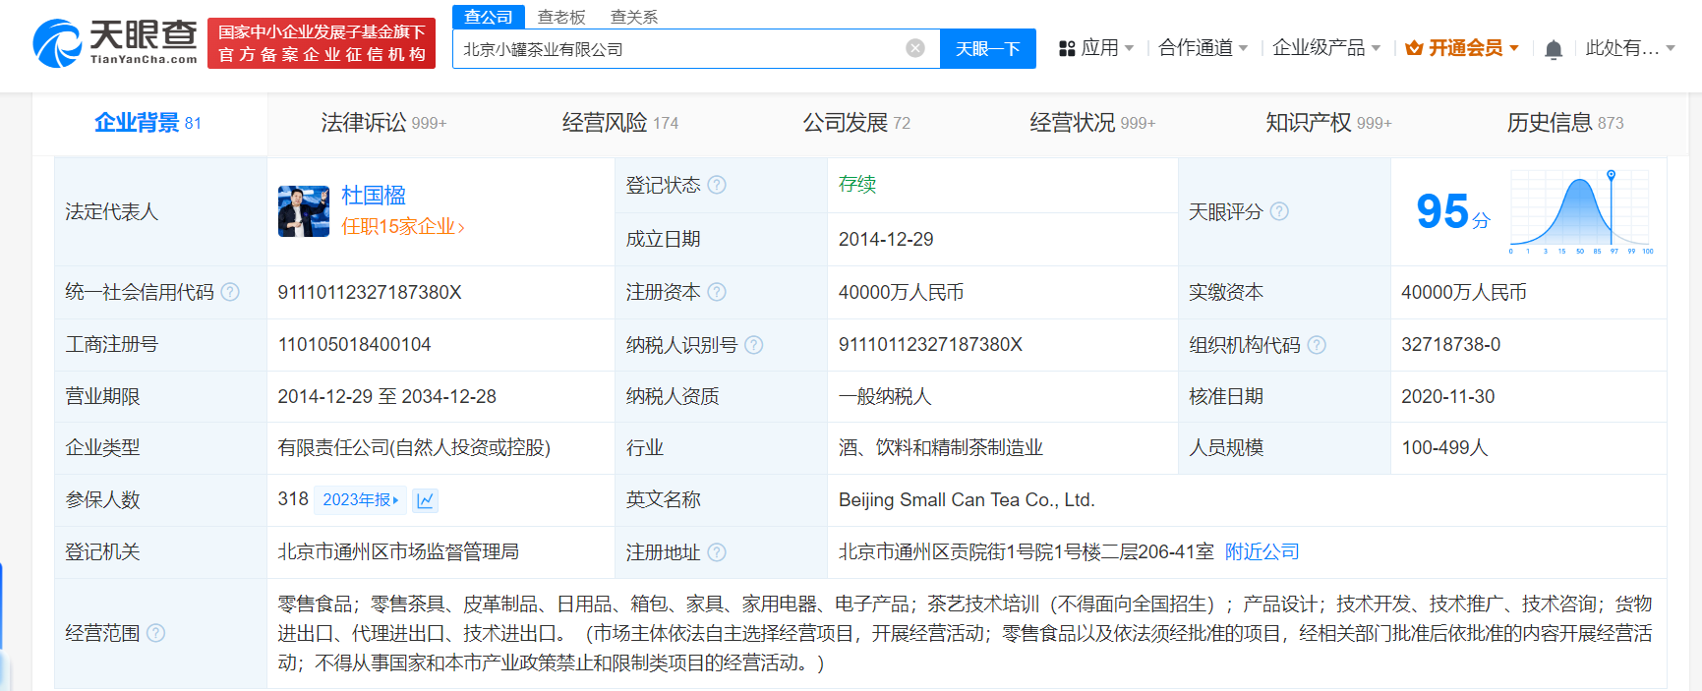Click help icon next to 组织机构代码
This screenshot has width=1702, height=691.
1317,345
